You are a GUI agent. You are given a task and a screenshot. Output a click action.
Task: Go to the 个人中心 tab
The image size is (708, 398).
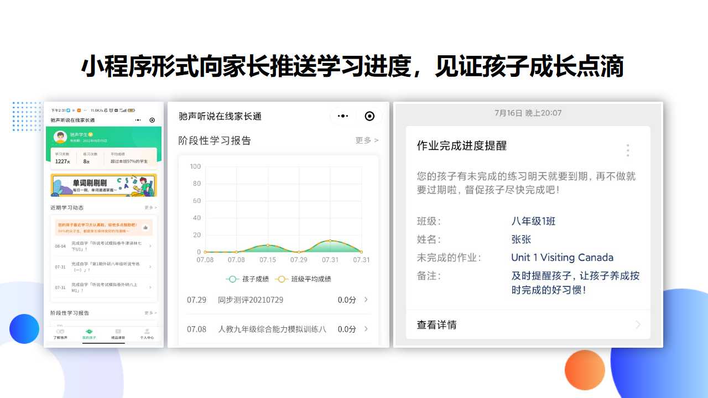tap(147, 334)
